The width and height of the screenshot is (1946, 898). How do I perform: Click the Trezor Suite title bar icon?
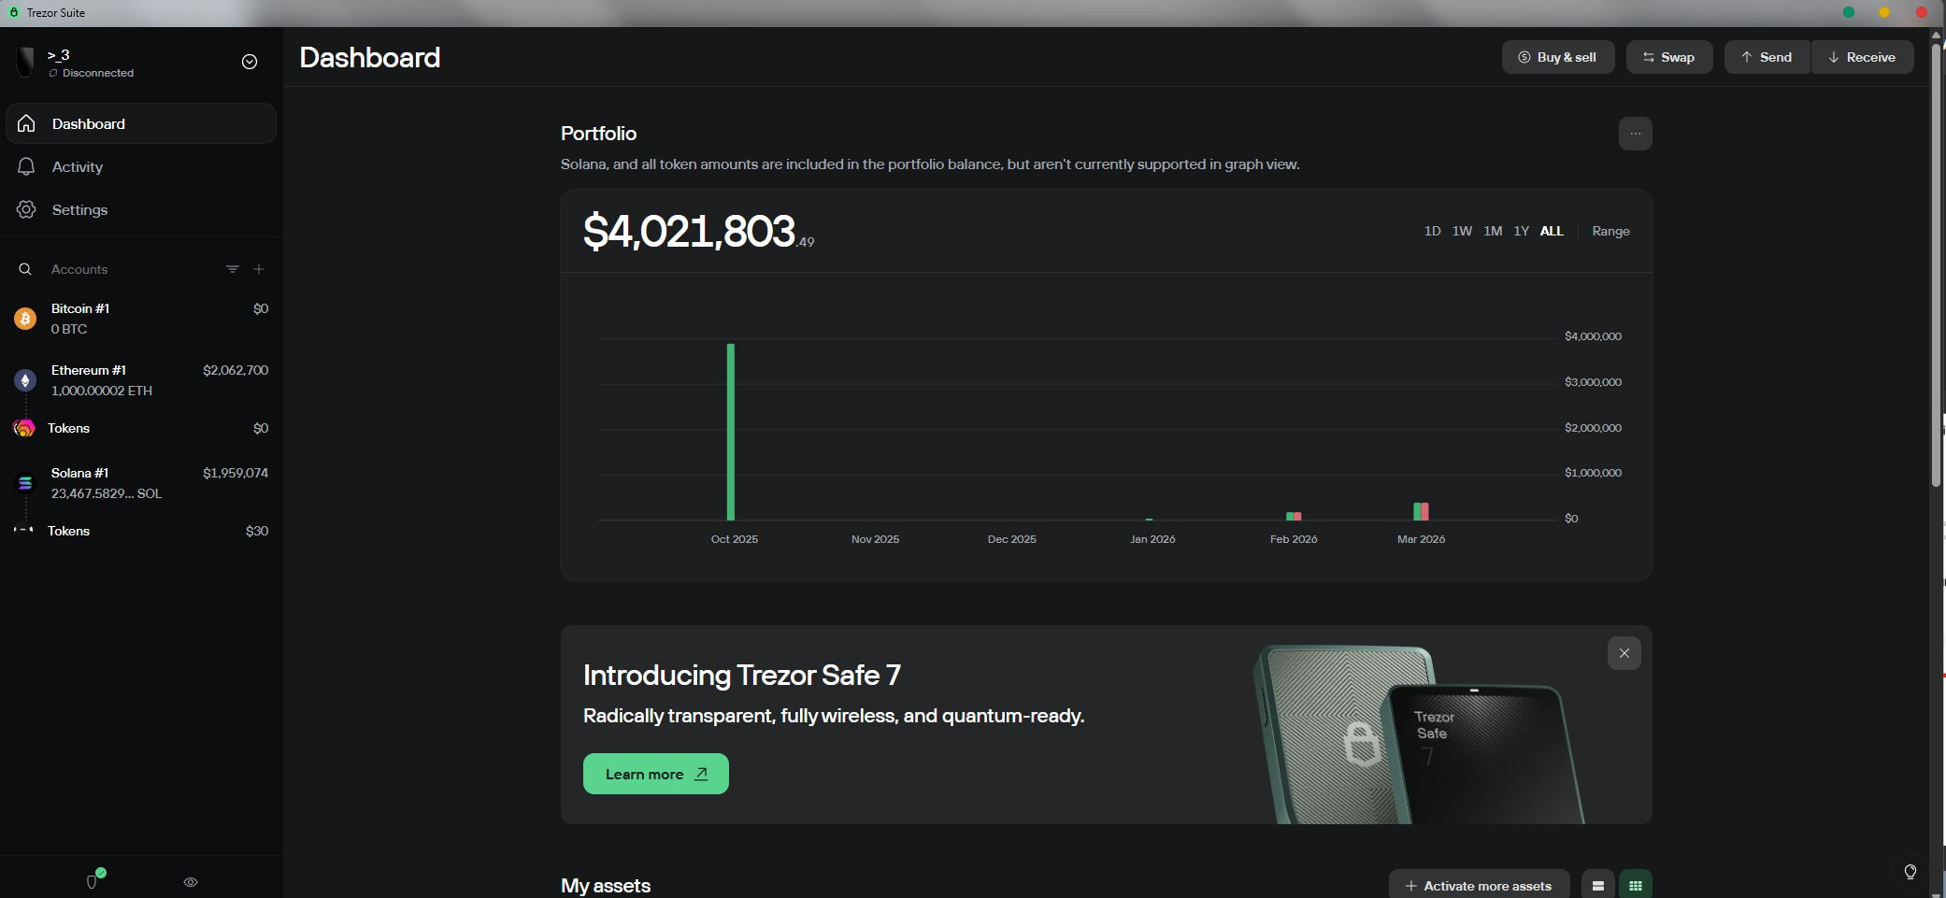pyautogui.click(x=14, y=12)
